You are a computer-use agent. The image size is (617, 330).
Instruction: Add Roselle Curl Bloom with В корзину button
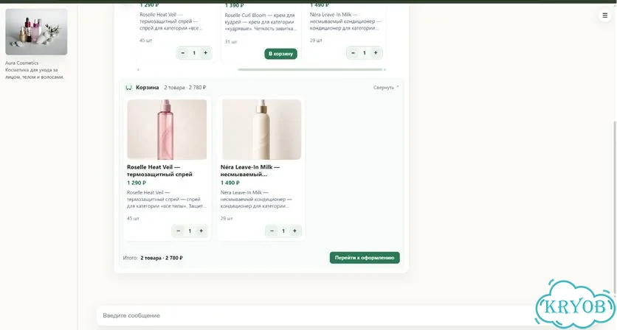coord(280,54)
